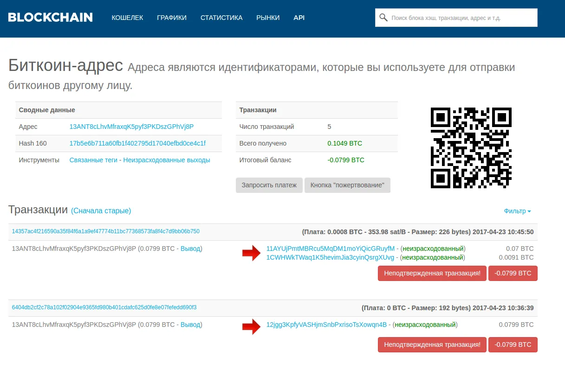Open the КОШЕЛЕК menu item
Image resolution: width=565 pixels, height=370 pixels.
[127, 18]
